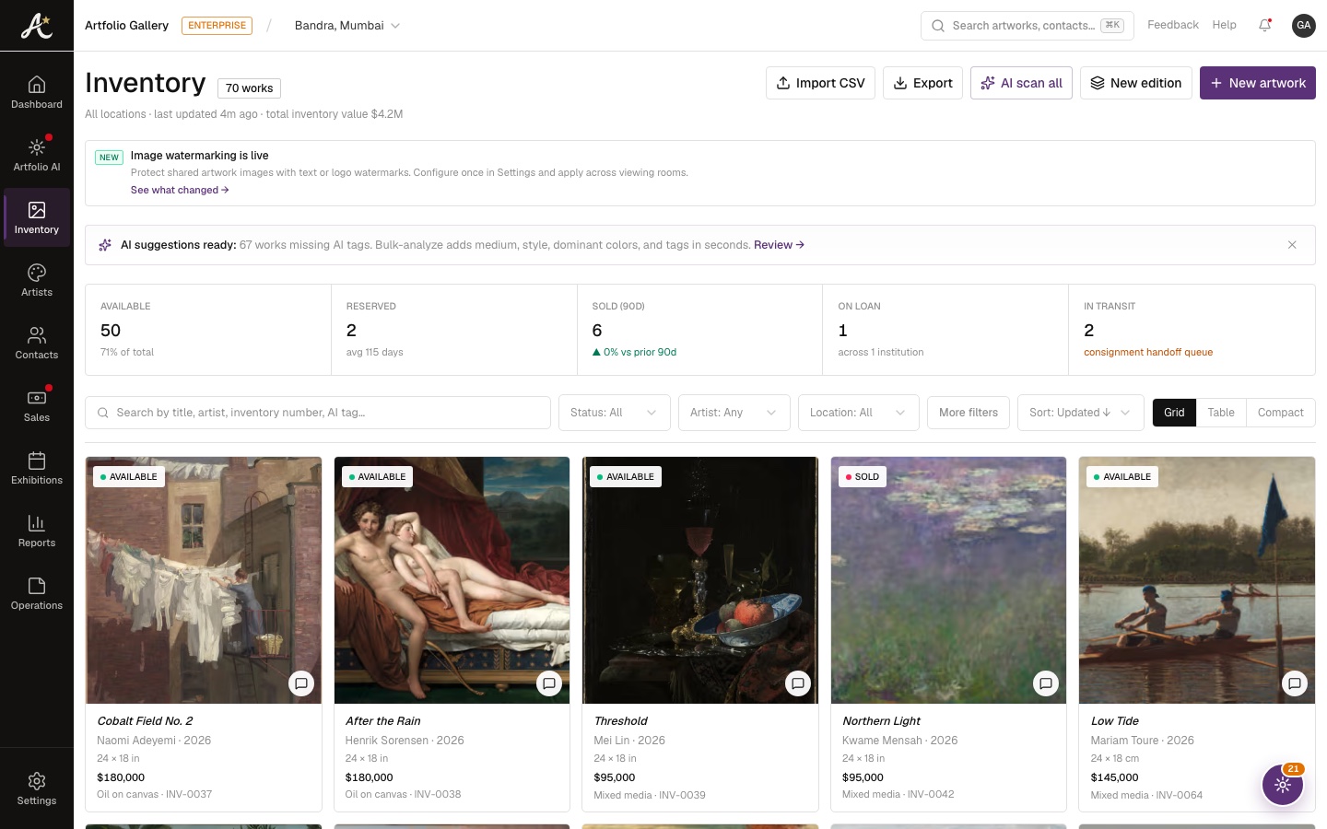Open the floating assistant button with badge 21
1327x829 pixels.
(1283, 785)
